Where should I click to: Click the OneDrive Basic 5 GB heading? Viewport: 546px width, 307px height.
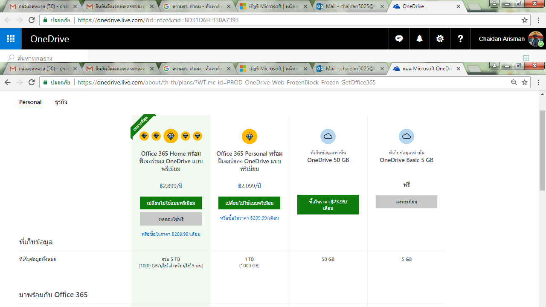coord(407,160)
